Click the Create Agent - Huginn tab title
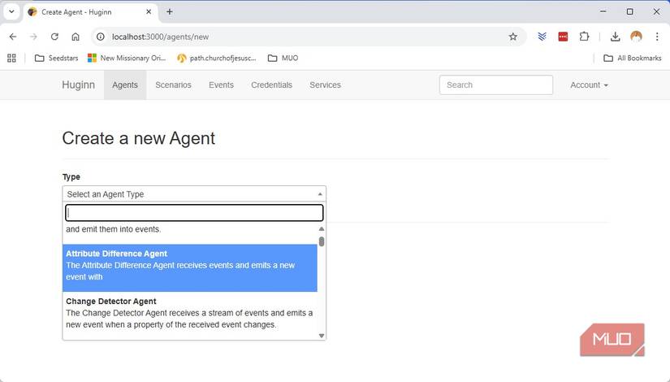670x382 pixels. click(x=76, y=12)
